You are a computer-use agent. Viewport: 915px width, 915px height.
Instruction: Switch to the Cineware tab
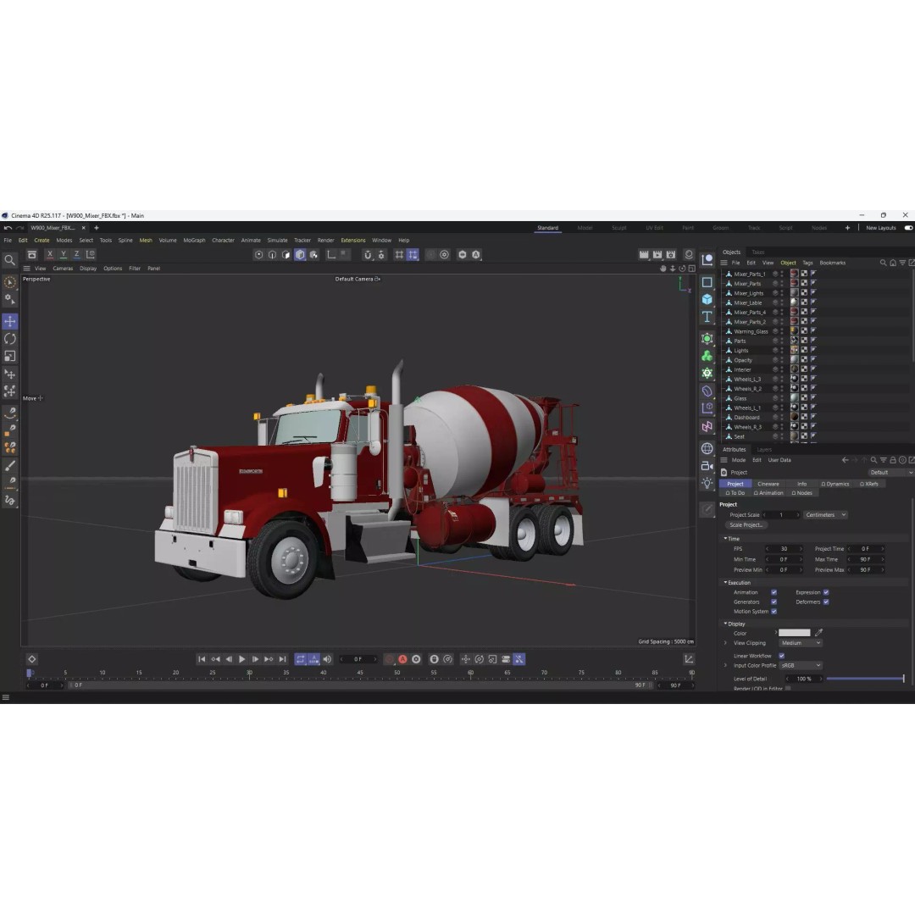pyautogui.click(x=768, y=484)
